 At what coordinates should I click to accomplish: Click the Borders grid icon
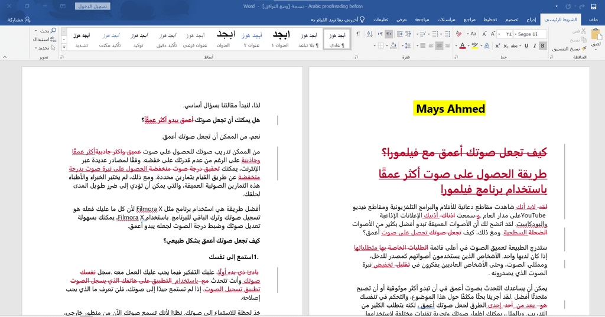click(x=381, y=46)
